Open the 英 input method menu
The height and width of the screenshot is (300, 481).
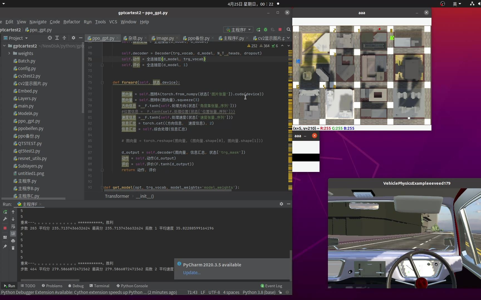click(457, 4)
